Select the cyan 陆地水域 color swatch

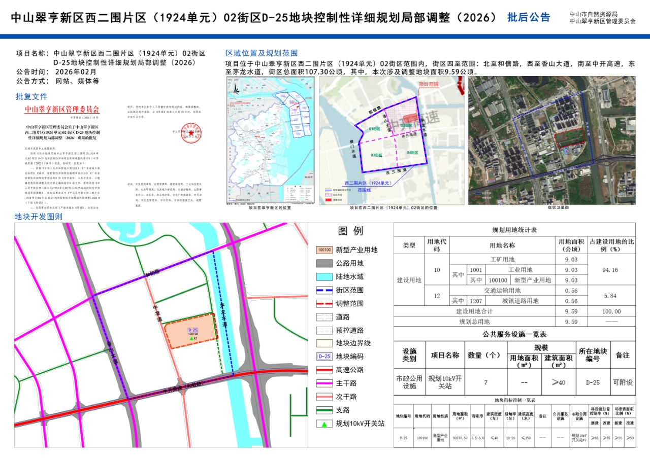tap(323, 277)
